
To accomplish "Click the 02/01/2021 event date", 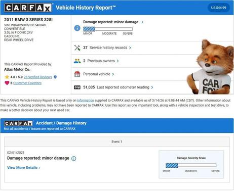I will tap(16, 153).
